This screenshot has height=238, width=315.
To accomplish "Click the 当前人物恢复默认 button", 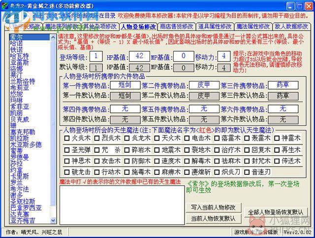I will [214, 218].
